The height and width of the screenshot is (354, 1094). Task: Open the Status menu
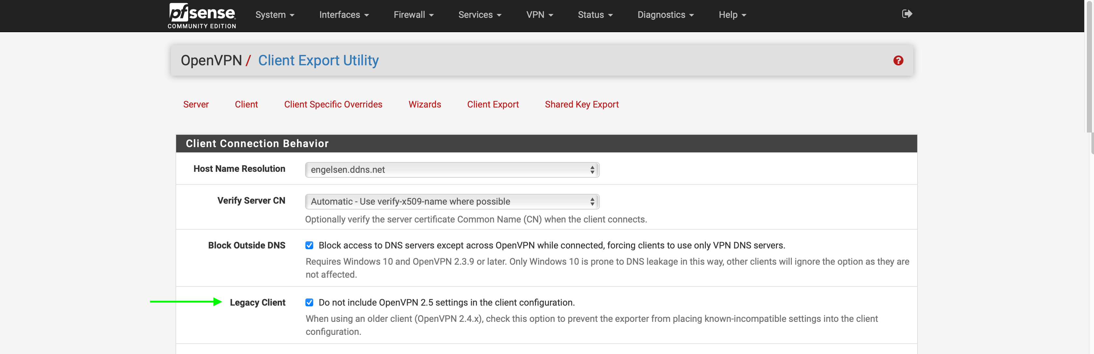(x=595, y=15)
